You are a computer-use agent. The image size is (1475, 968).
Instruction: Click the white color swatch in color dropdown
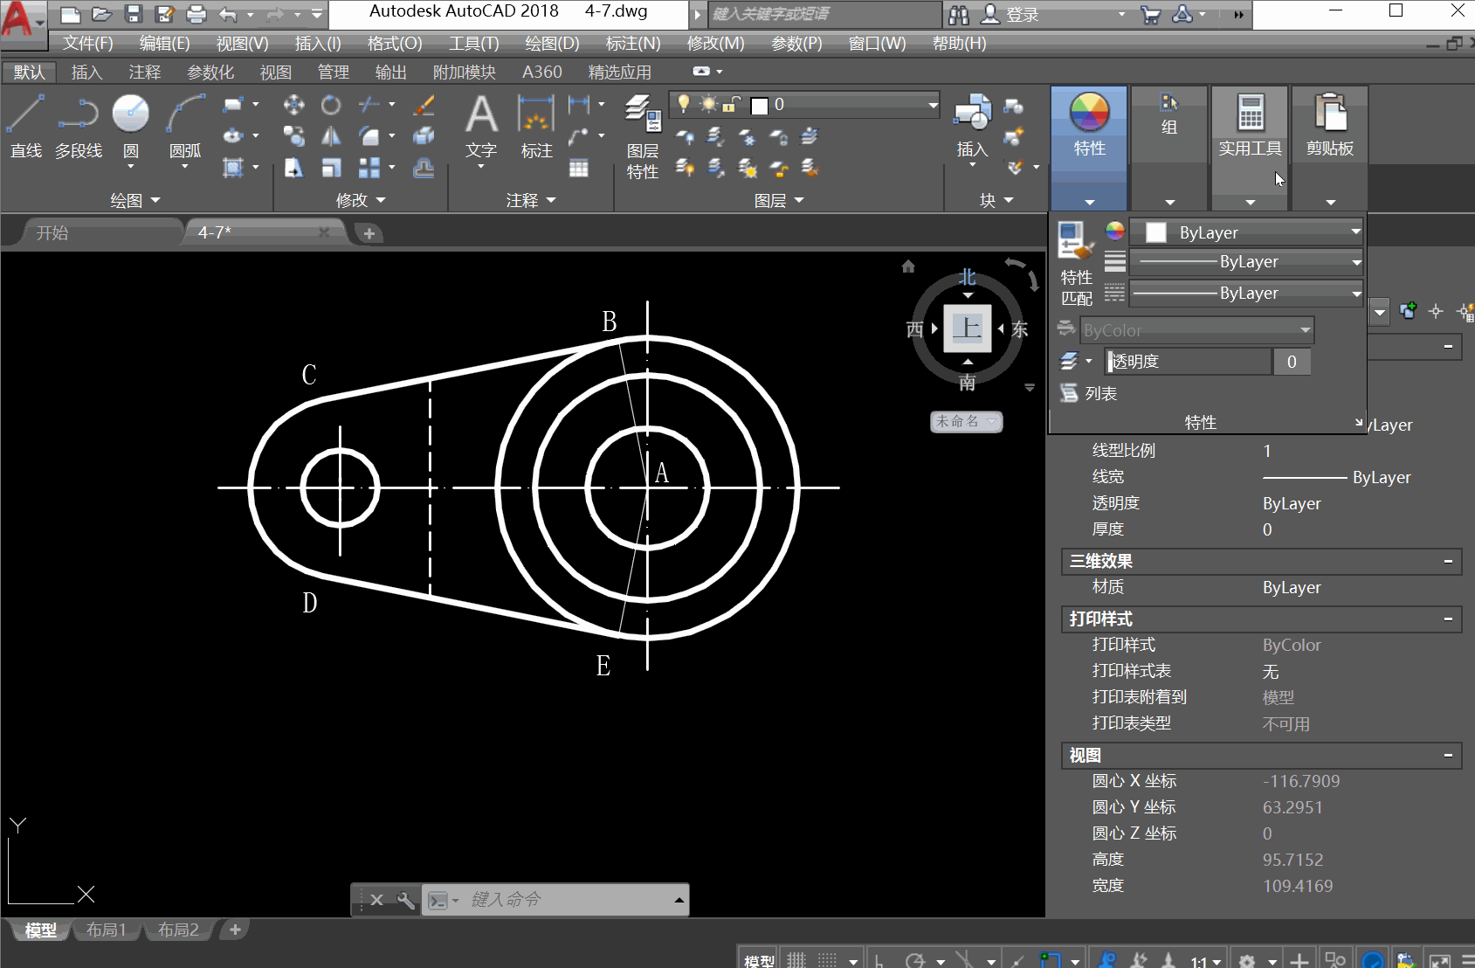1156,232
